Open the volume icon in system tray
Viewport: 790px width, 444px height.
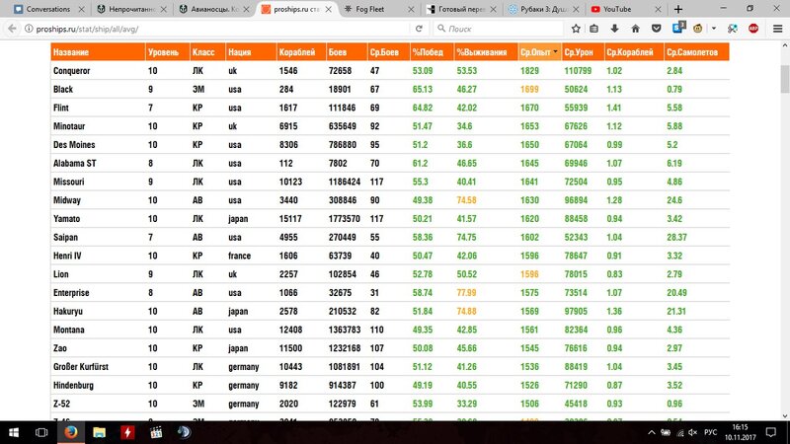[693, 432]
